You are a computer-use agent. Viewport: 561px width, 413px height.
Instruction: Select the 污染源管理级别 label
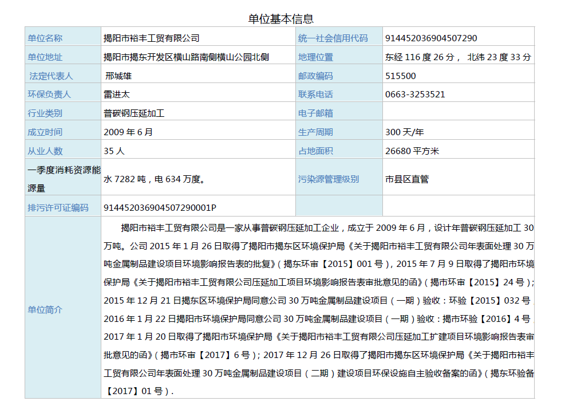pyautogui.click(x=329, y=179)
